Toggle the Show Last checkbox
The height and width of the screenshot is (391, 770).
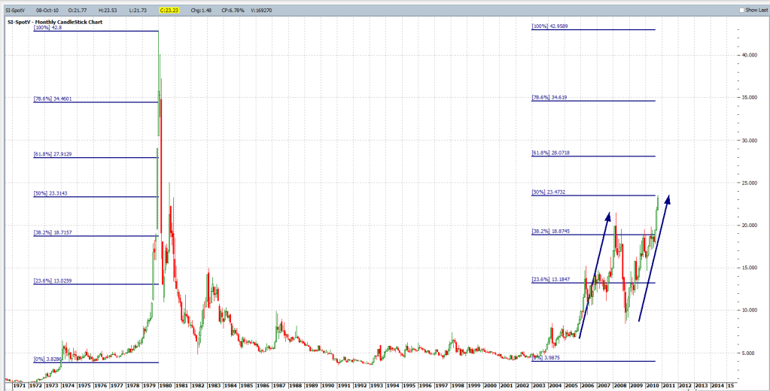742,11
